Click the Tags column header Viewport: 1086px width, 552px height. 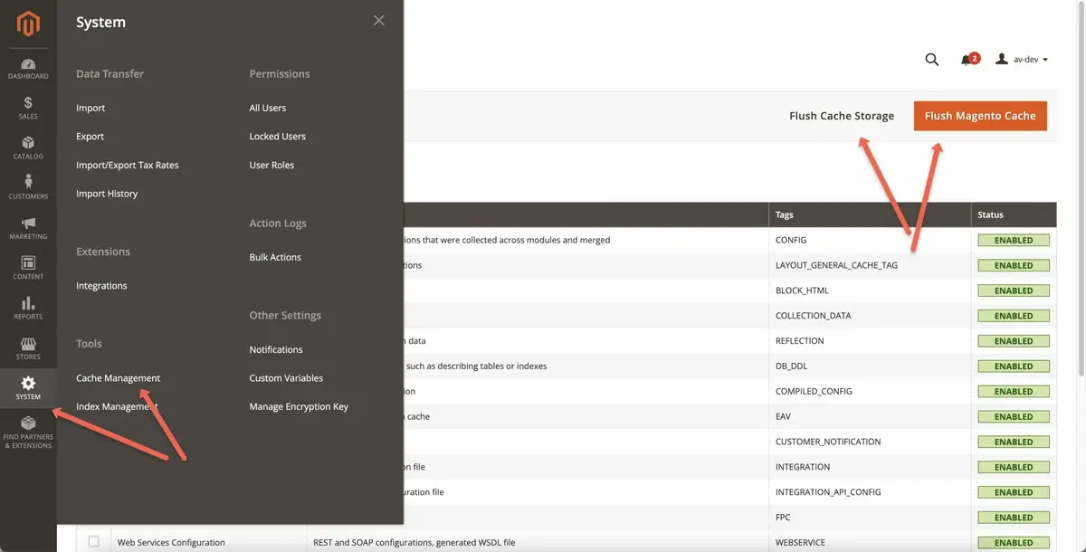[x=785, y=215]
